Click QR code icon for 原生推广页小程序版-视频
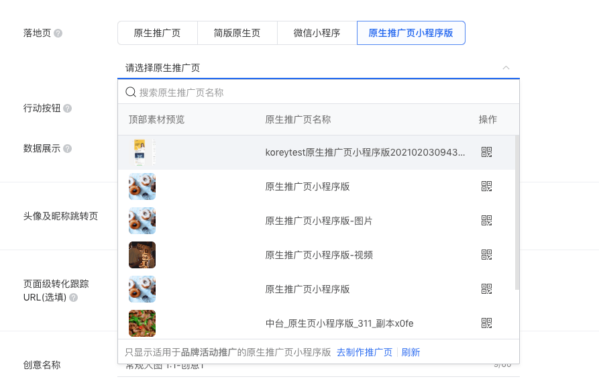The image size is (599, 379). tap(486, 255)
